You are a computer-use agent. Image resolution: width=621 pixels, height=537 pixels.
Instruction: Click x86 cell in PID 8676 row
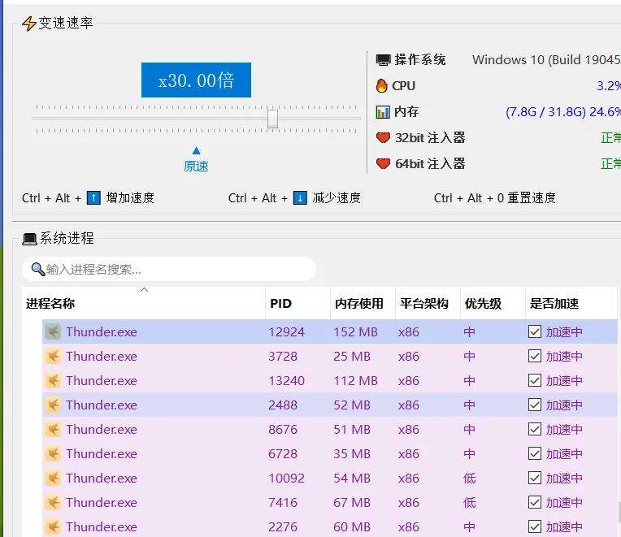click(408, 430)
